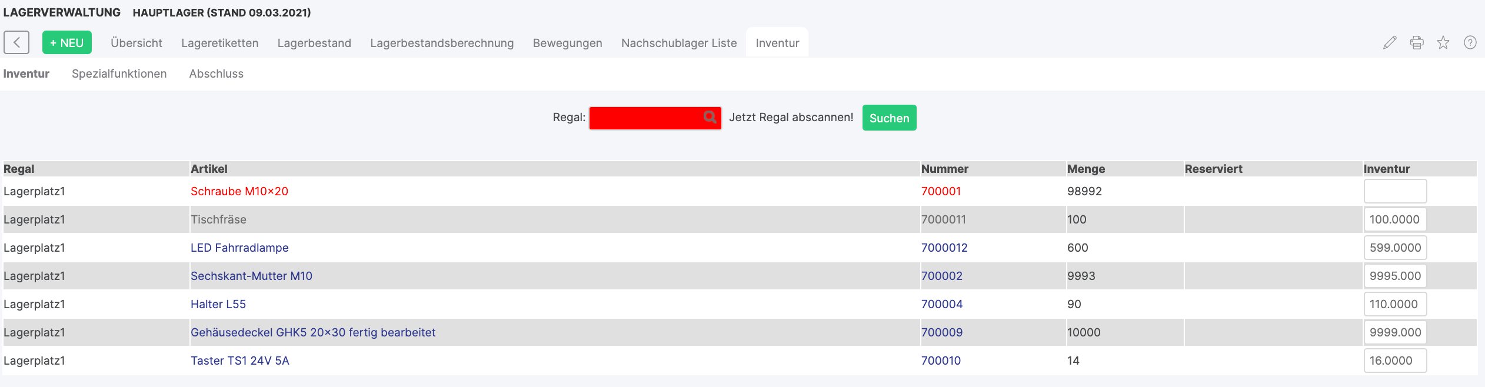Click the printer icon
1485x387 pixels.
[1417, 42]
